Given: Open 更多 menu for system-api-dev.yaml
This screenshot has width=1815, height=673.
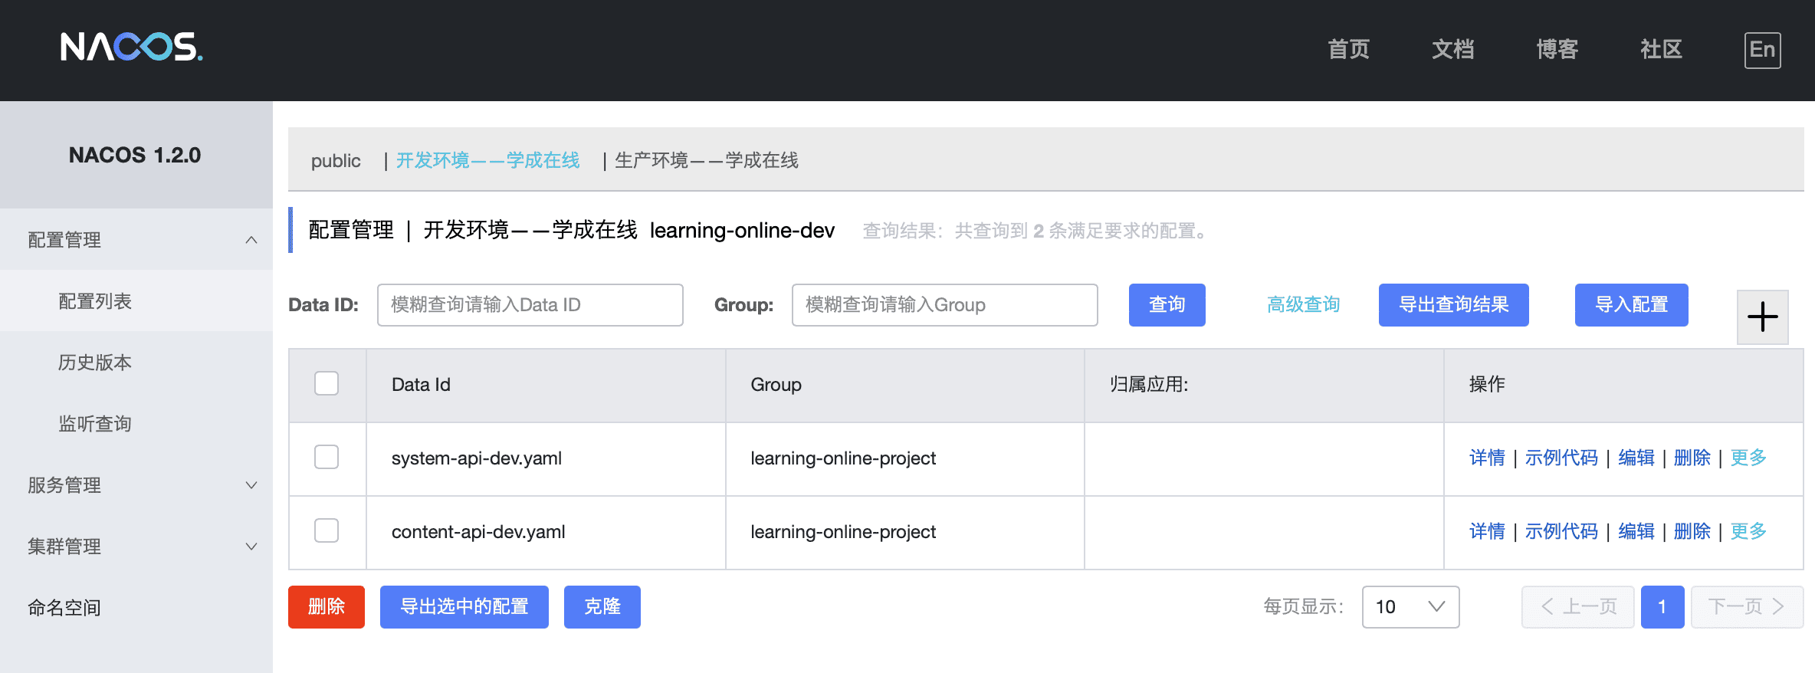Looking at the screenshot, I should (x=1748, y=458).
